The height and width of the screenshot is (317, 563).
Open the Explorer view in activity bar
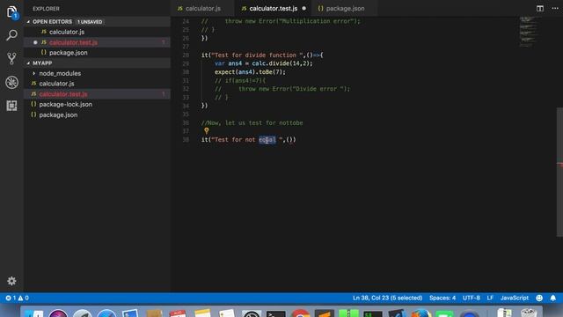[x=11, y=11]
